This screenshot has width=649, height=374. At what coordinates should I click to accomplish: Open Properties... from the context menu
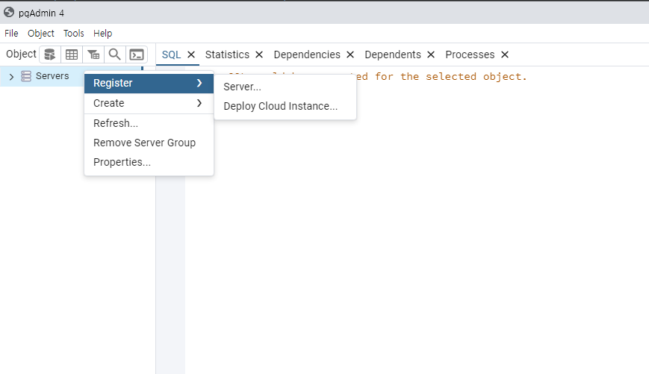pyautogui.click(x=149, y=162)
